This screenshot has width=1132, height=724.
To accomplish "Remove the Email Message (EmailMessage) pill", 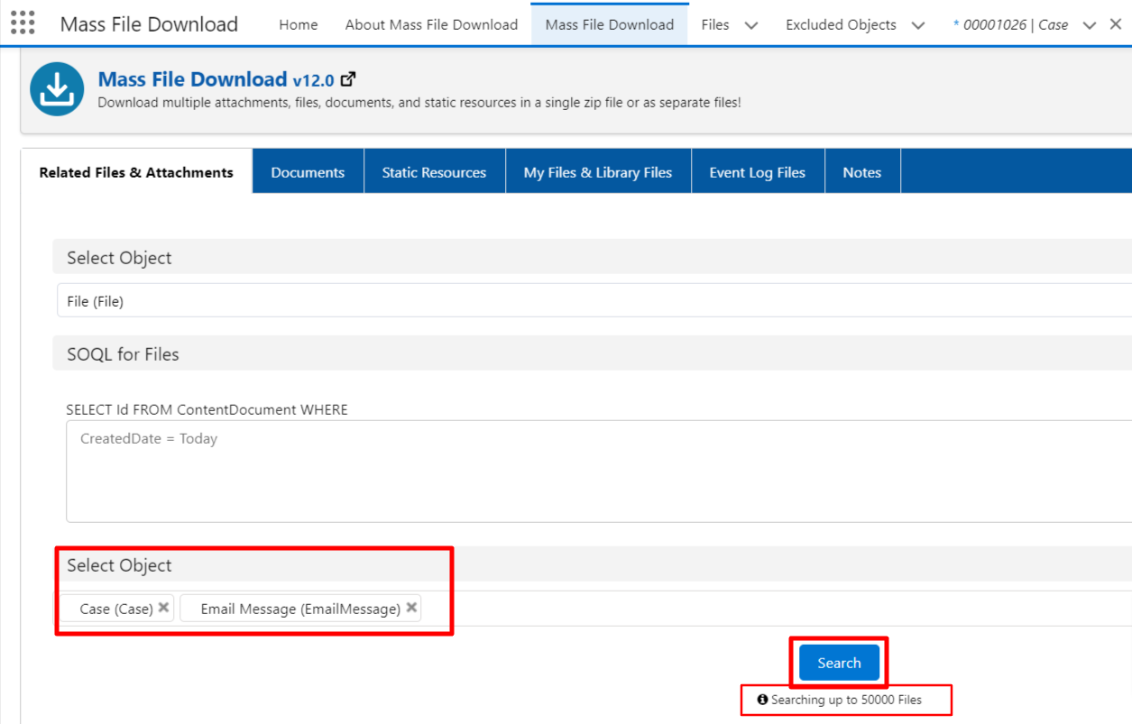I will coord(411,608).
